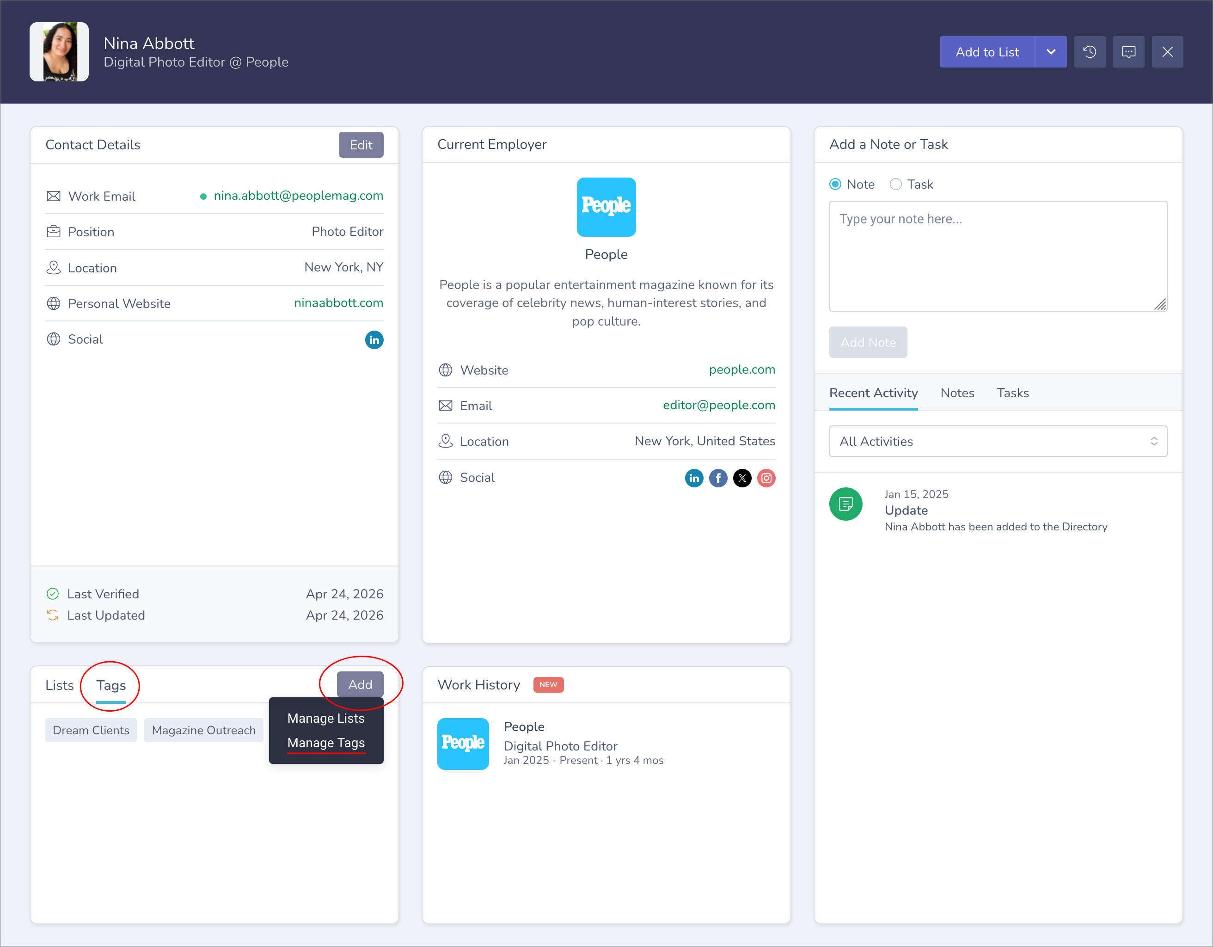The image size is (1213, 947).
Task: Click the employer Email envelope icon
Action: (446, 406)
